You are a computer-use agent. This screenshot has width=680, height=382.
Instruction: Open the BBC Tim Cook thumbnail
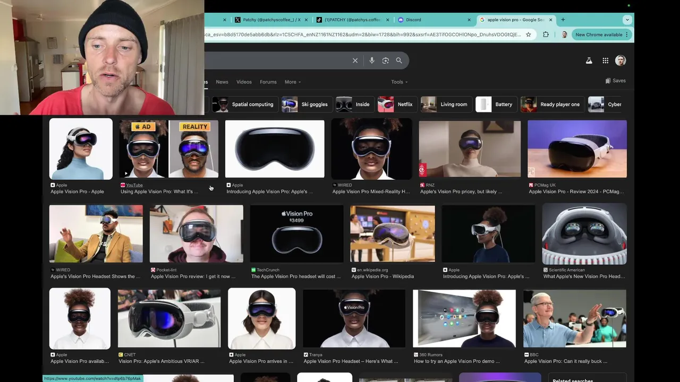575,318
